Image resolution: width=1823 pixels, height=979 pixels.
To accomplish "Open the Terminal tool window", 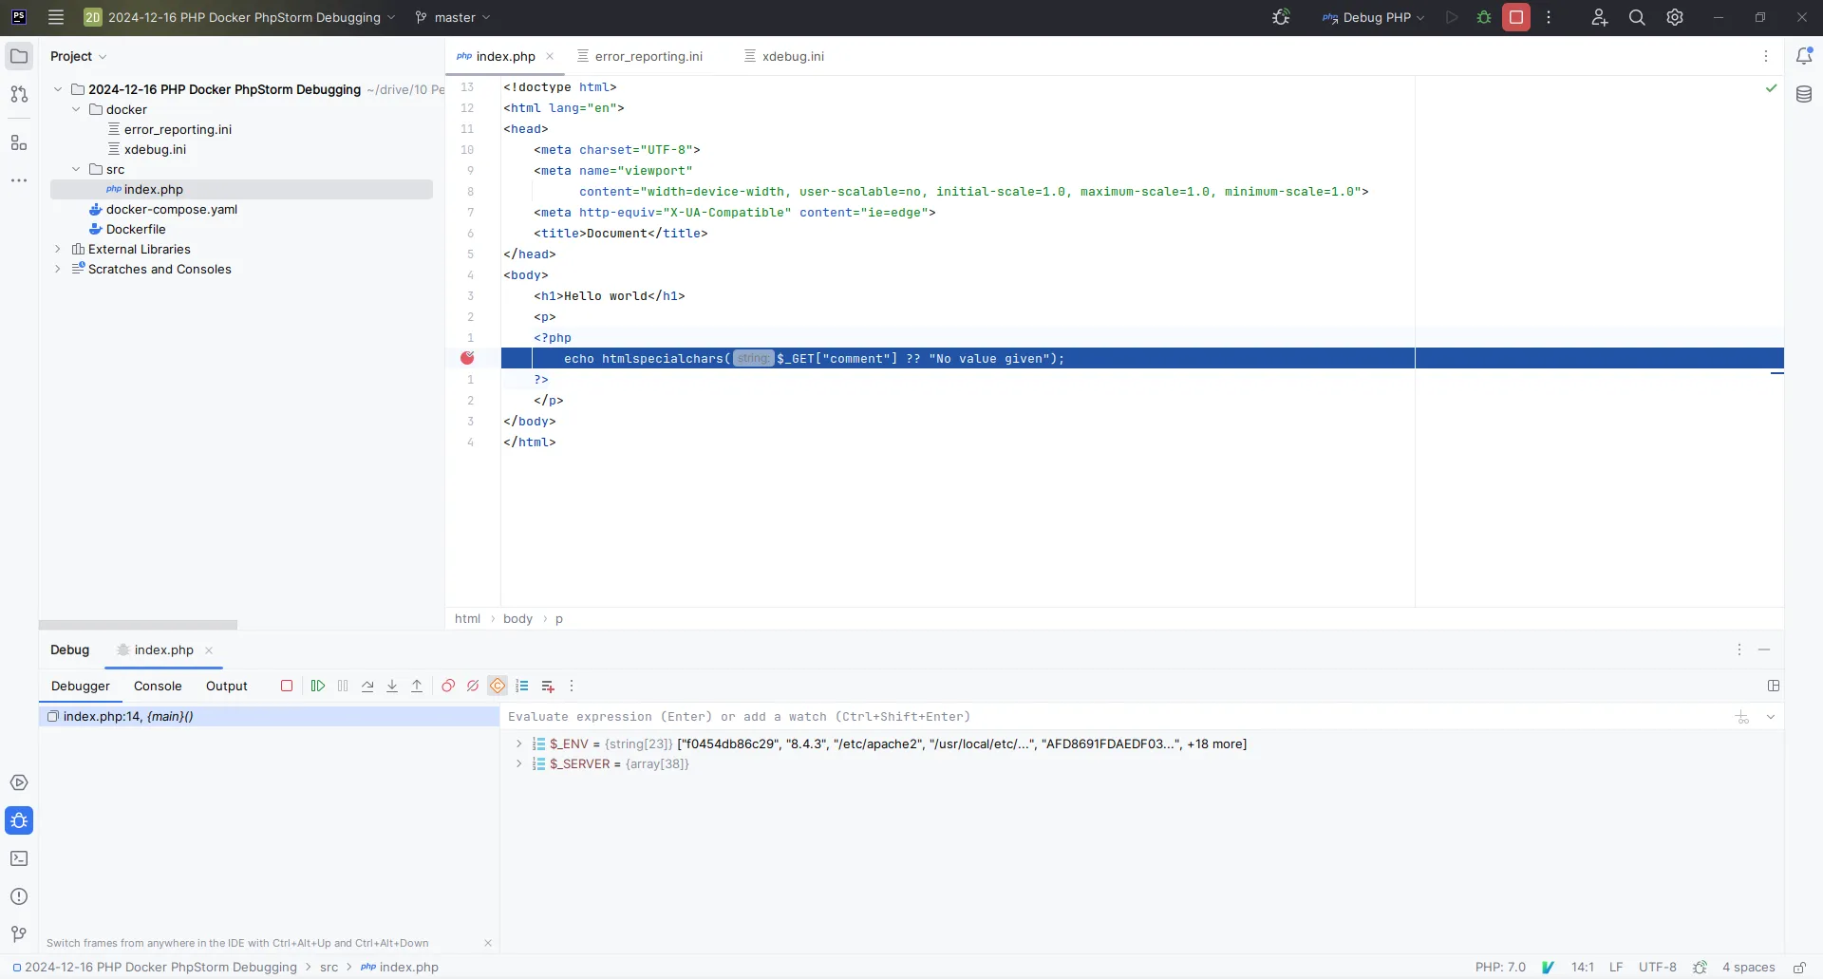I will coord(19,858).
